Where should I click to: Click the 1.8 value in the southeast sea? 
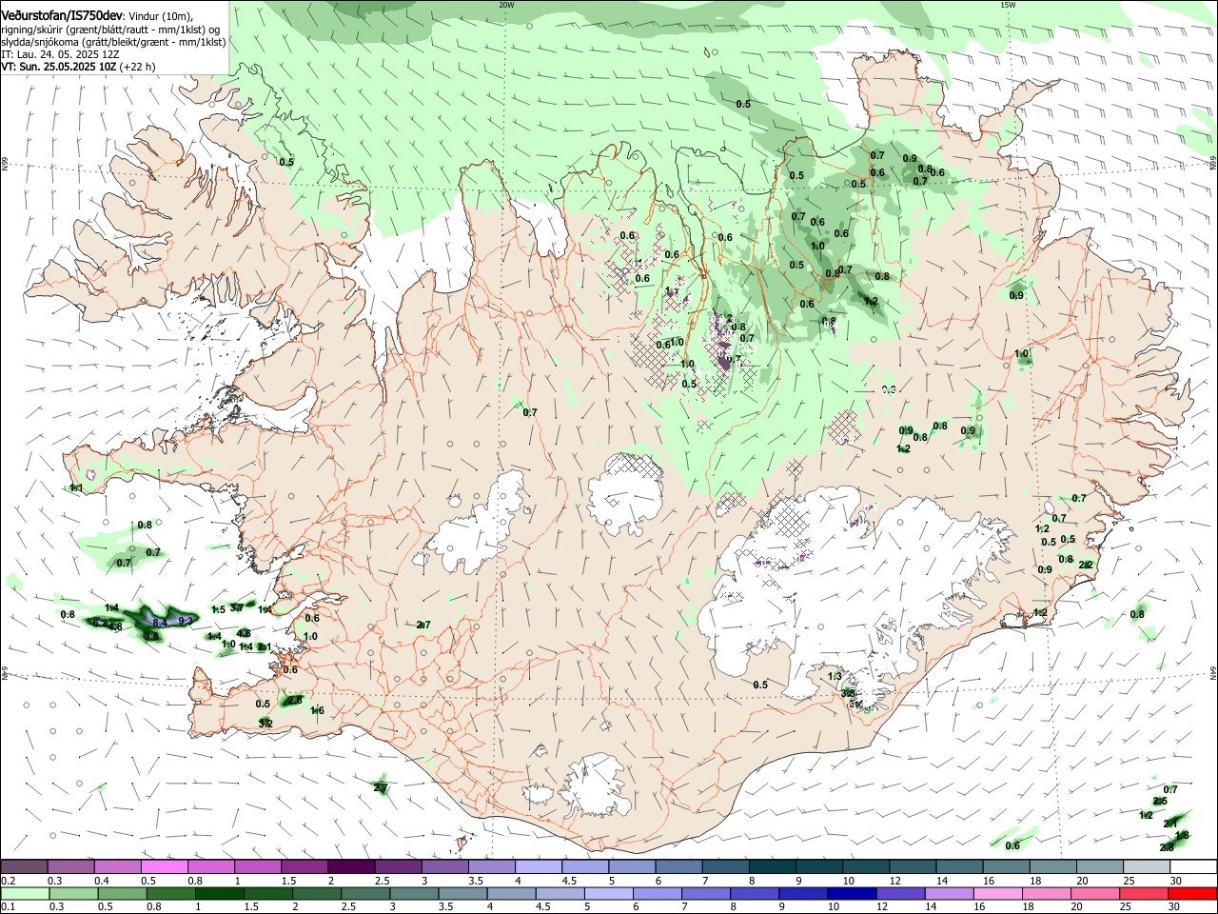click(1182, 836)
